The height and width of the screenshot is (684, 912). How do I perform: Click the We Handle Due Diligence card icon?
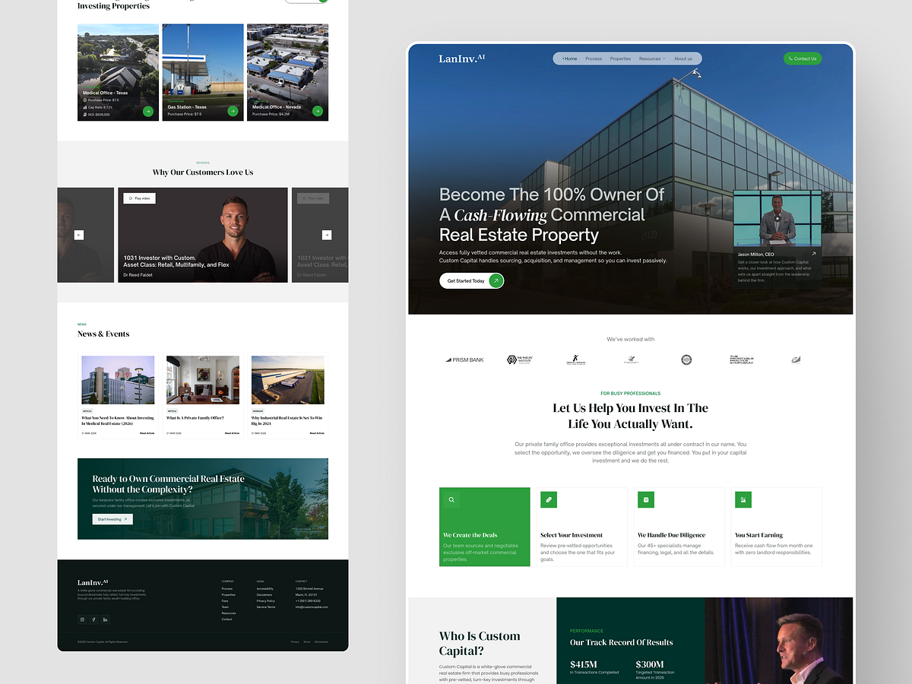coord(646,499)
